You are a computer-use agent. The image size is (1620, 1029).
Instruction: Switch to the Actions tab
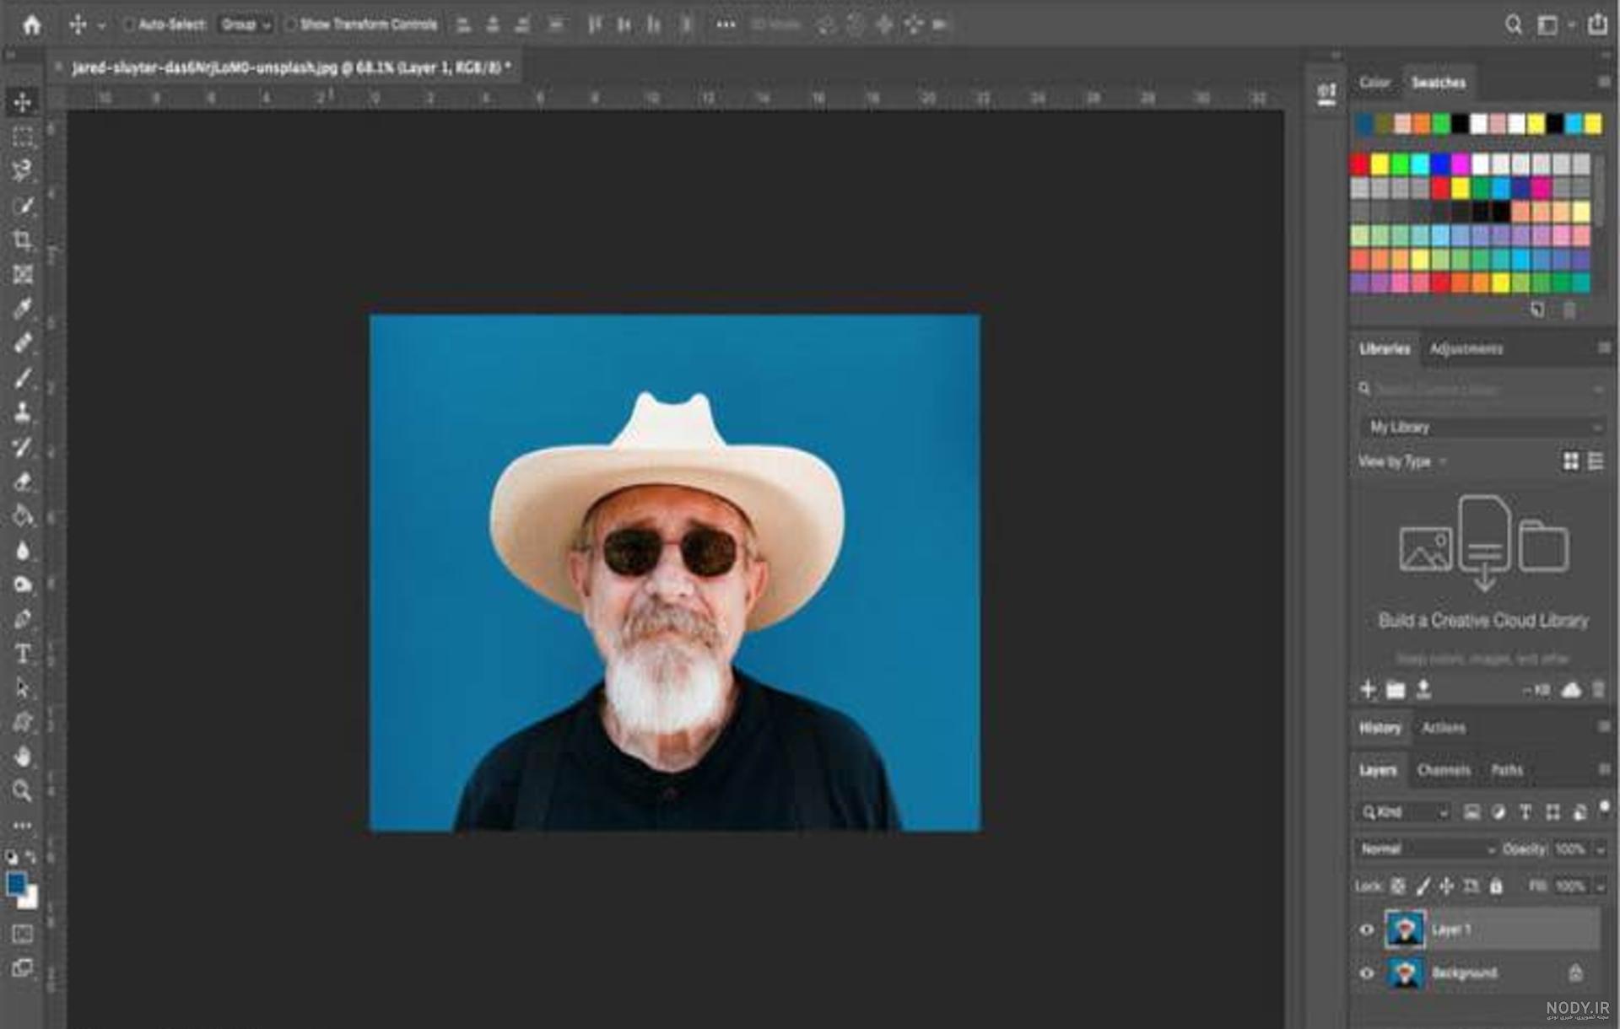tap(1444, 728)
